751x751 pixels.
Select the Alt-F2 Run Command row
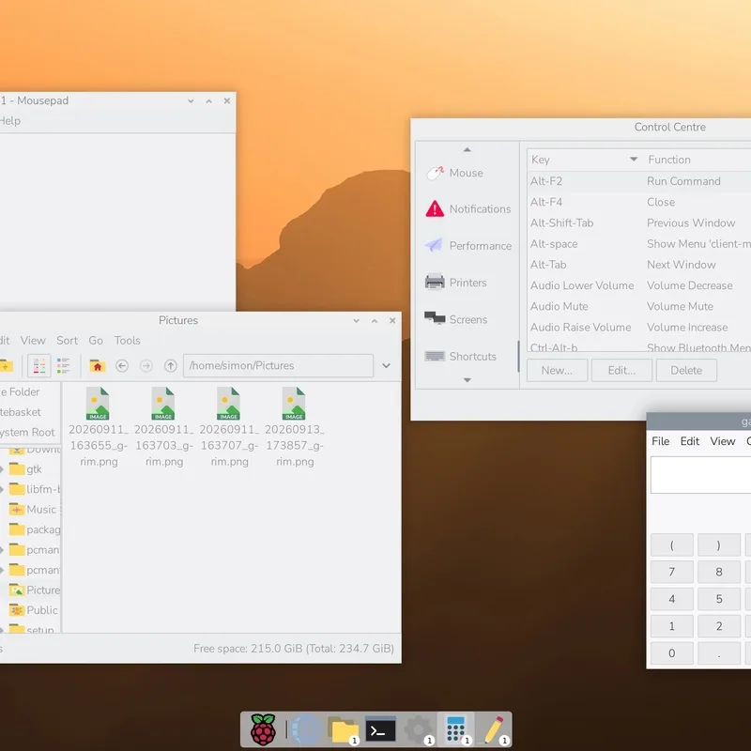point(639,181)
